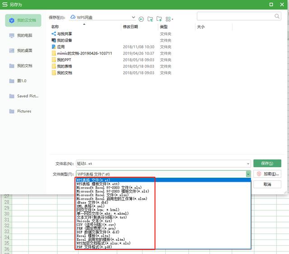Click the back arrow navigation icon
289x254 pixels.
[x=141, y=19]
